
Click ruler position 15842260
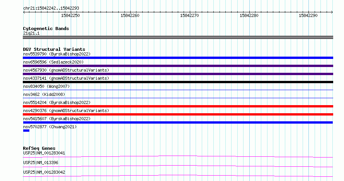[130, 15]
